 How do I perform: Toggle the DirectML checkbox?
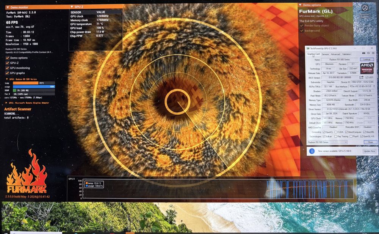(364, 132)
